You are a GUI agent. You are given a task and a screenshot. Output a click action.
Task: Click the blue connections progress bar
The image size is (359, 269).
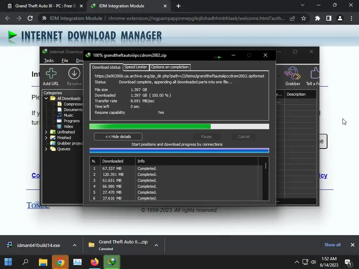coord(179,151)
